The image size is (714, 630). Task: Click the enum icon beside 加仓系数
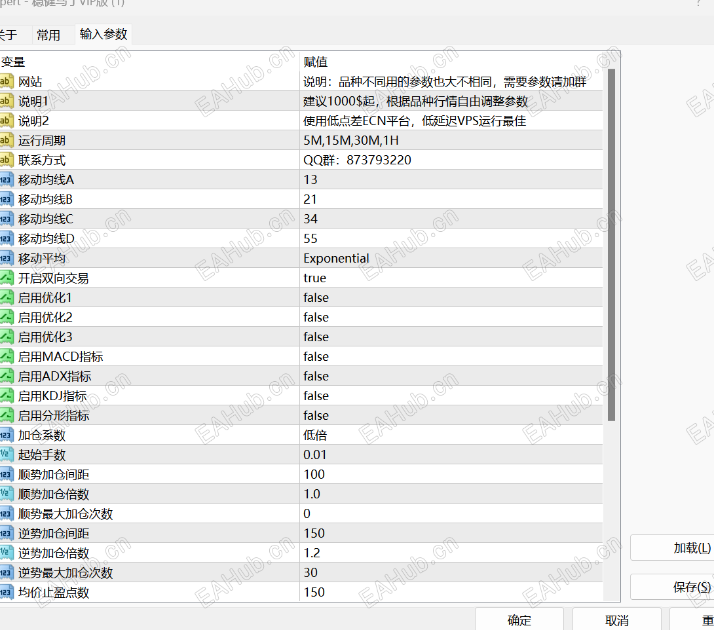(6, 435)
